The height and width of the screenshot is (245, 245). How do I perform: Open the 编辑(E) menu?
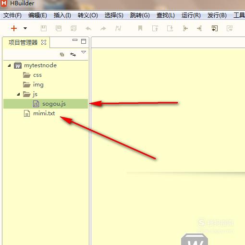pos(37,15)
